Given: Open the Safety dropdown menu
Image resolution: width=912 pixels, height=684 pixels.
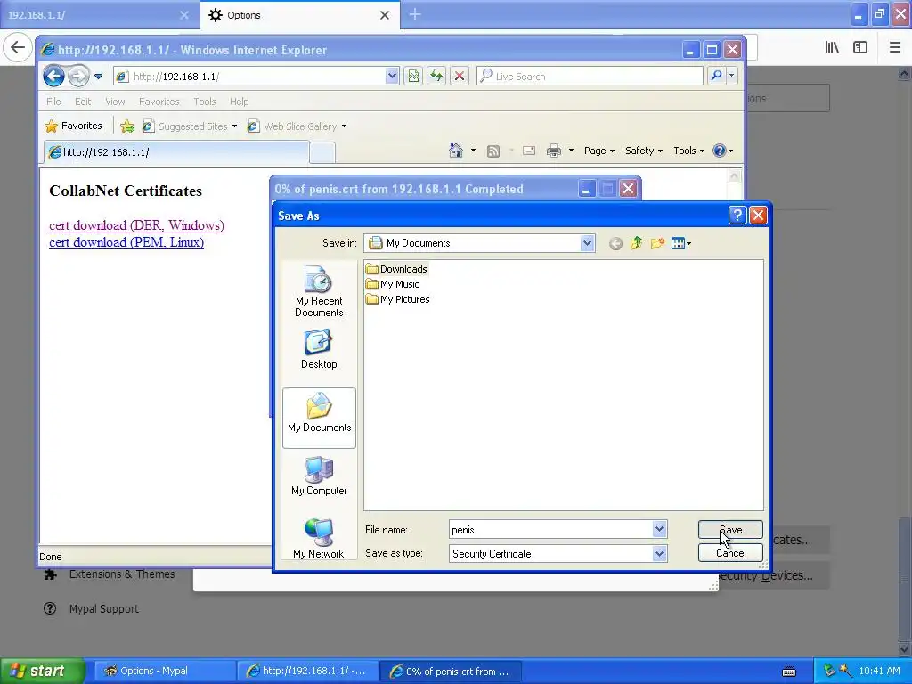Looking at the screenshot, I should point(643,151).
